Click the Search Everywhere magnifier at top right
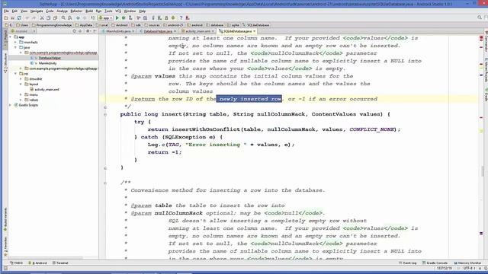The image size is (488, 274). tap(480, 18)
